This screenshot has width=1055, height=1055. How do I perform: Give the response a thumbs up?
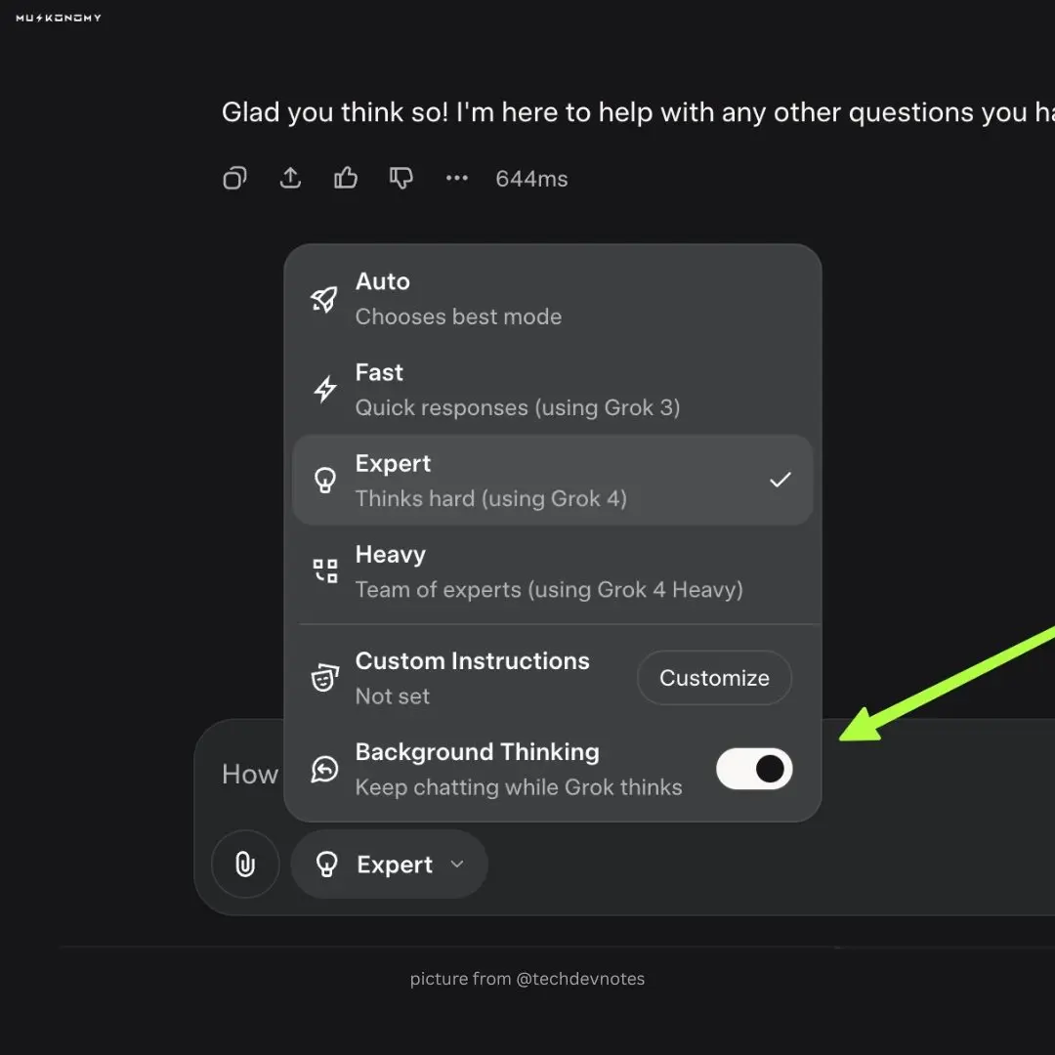346,179
